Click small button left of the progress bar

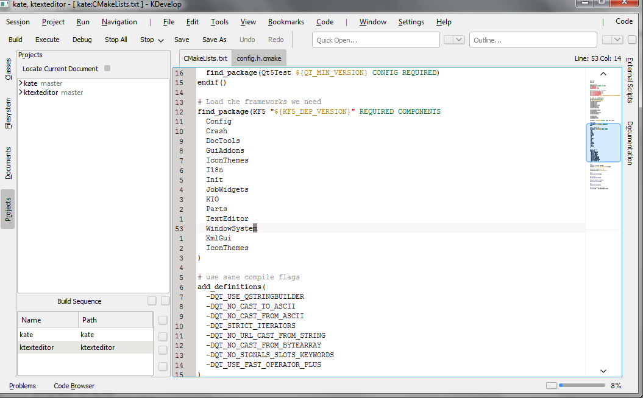tap(552, 385)
